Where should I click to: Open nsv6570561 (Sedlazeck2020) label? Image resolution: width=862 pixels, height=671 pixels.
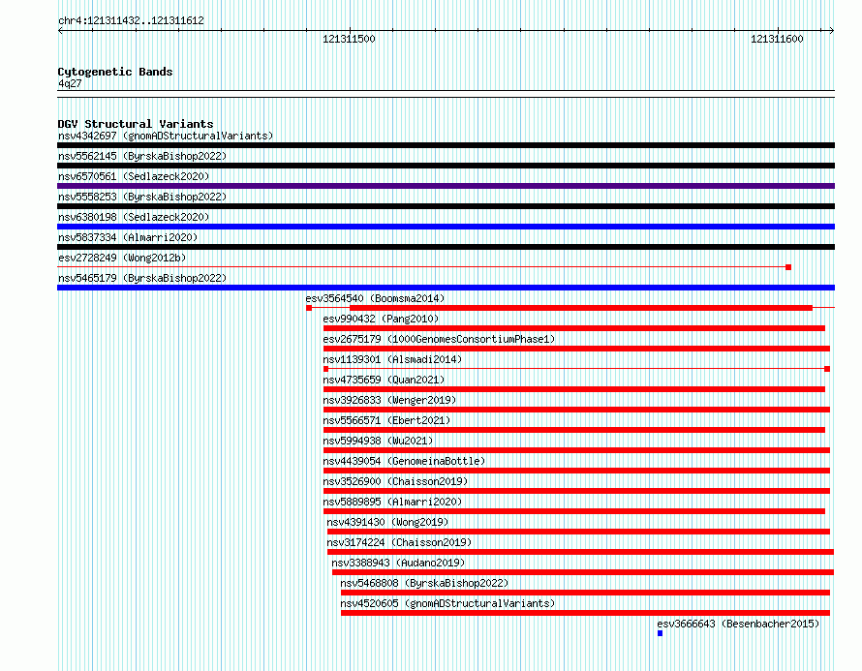[134, 176]
